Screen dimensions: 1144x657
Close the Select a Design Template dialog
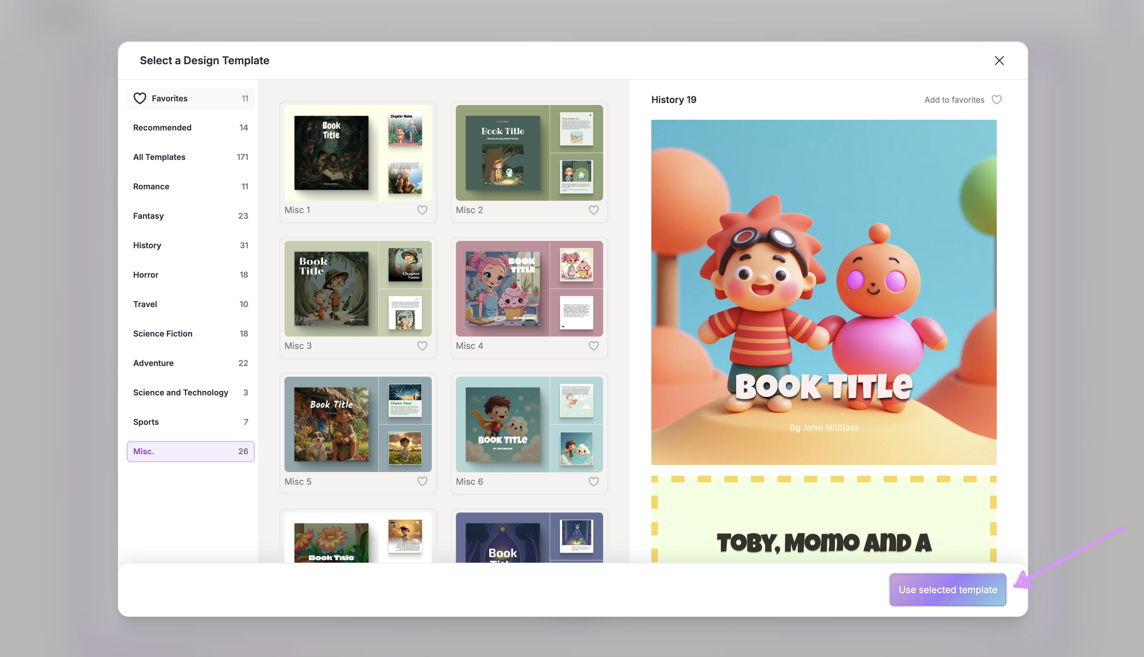pyautogui.click(x=999, y=61)
